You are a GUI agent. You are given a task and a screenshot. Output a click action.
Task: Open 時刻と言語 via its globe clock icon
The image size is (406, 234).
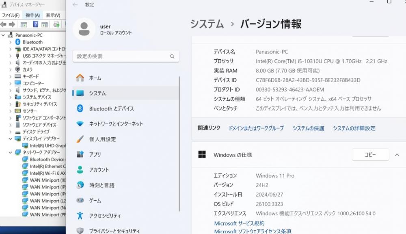[x=80, y=185]
